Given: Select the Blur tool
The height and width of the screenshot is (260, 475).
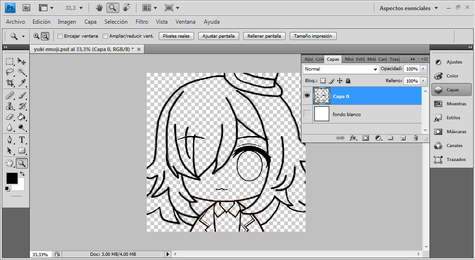Looking at the screenshot, I should 10,127.
